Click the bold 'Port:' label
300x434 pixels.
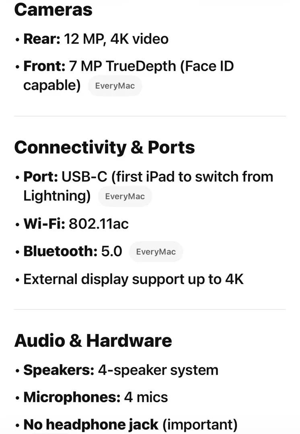tap(41, 177)
